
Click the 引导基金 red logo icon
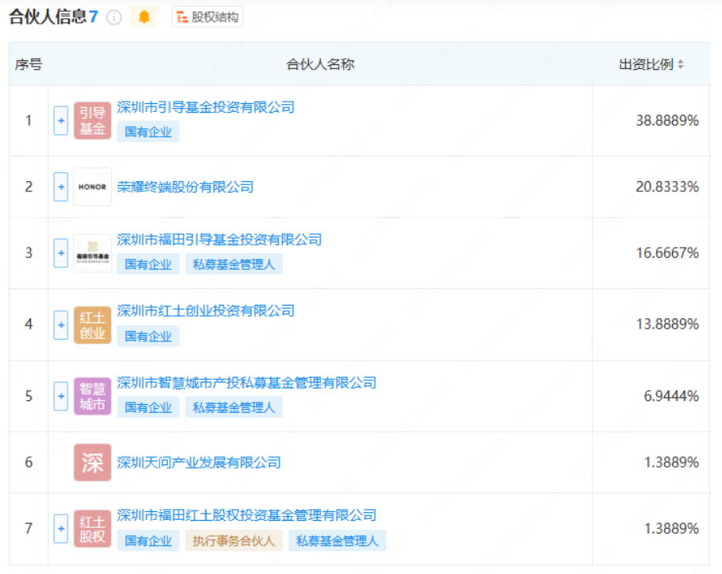click(x=92, y=121)
